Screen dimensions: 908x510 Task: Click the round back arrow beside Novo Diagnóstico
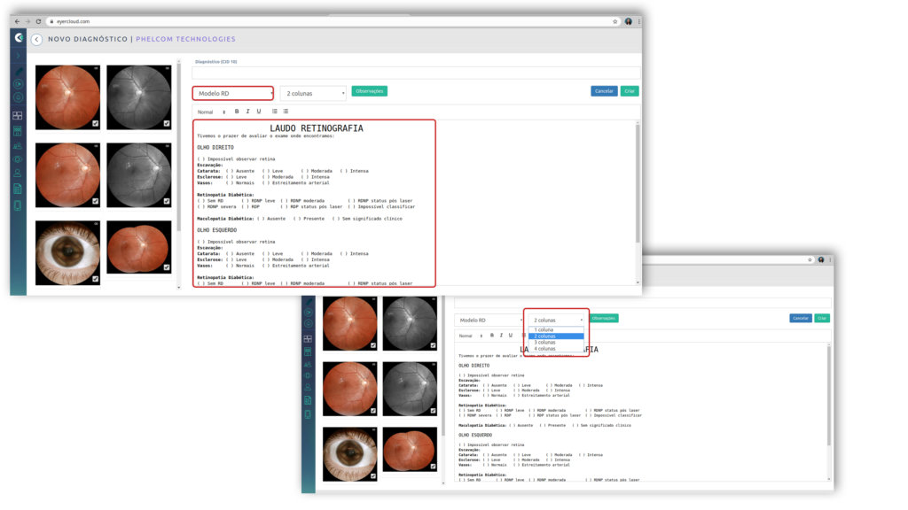(x=36, y=39)
